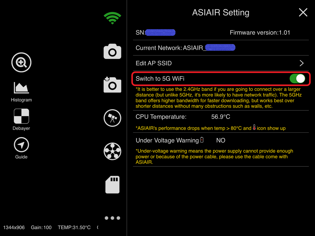Click the Under Voltage Warning battery icon
The image size is (315, 236).
pyautogui.click(x=202, y=140)
